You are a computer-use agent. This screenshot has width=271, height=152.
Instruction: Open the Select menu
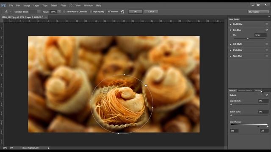click(x=54, y=5)
